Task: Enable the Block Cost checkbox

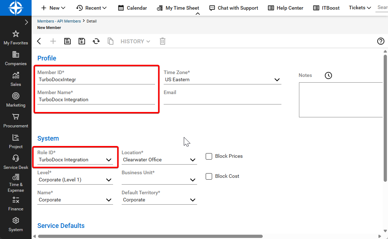Action: [x=209, y=176]
